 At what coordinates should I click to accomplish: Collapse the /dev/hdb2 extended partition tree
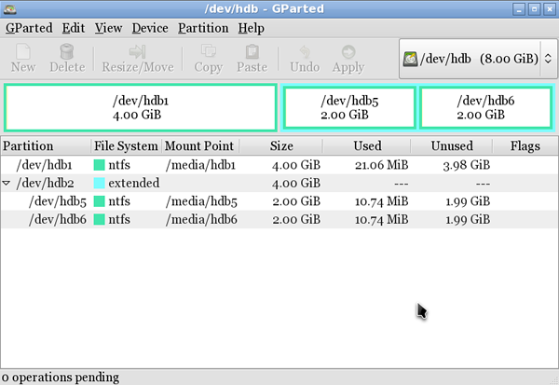tap(7, 184)
